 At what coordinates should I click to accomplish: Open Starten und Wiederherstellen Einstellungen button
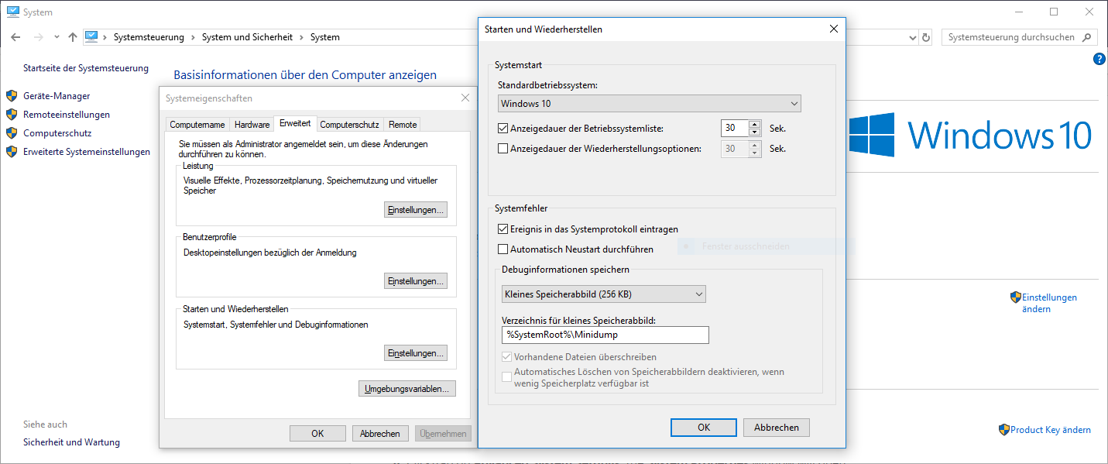[x=416, y=353]
